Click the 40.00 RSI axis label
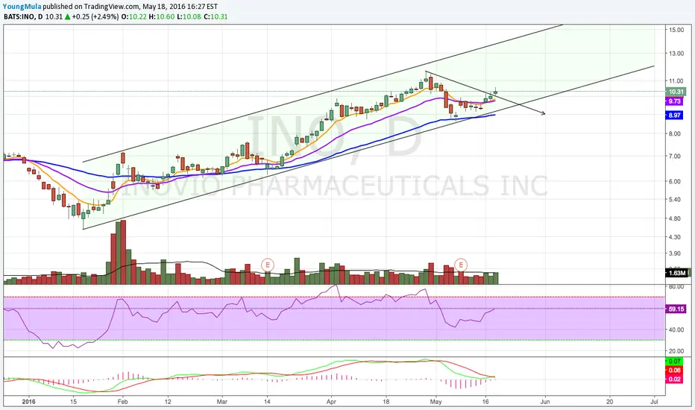The height and width of the screenshot is (410, 695). pos(676,329)
